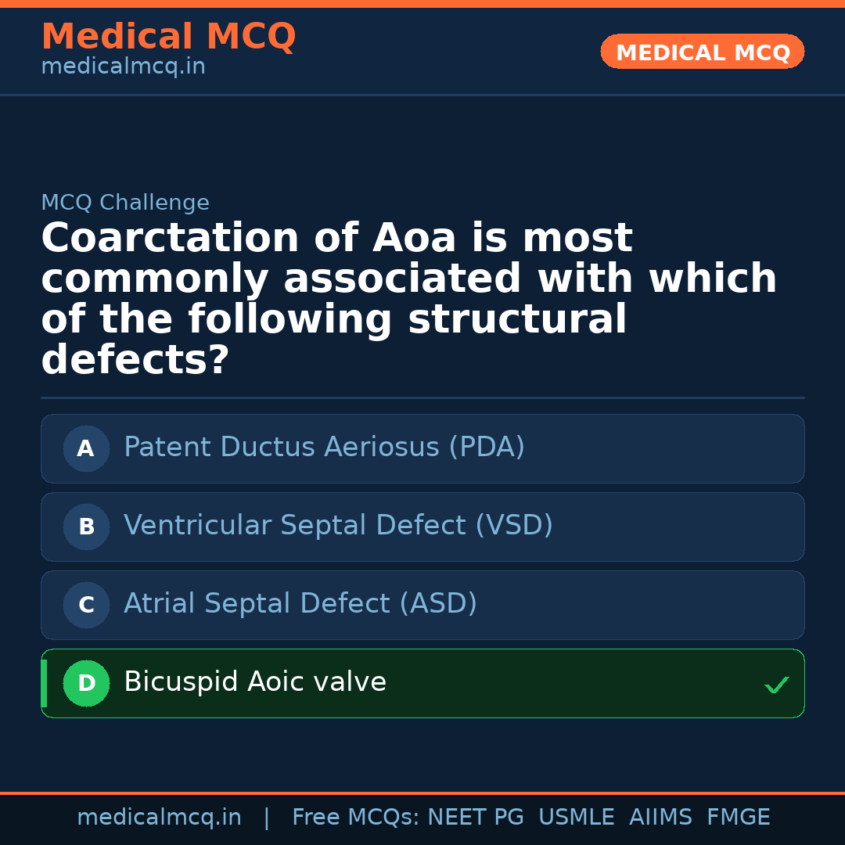Click the green checkmark on option D

776,685
